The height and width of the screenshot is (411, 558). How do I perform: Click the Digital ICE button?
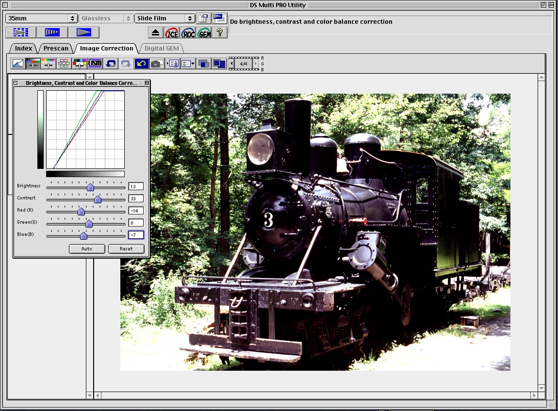(x=172, y=33)
